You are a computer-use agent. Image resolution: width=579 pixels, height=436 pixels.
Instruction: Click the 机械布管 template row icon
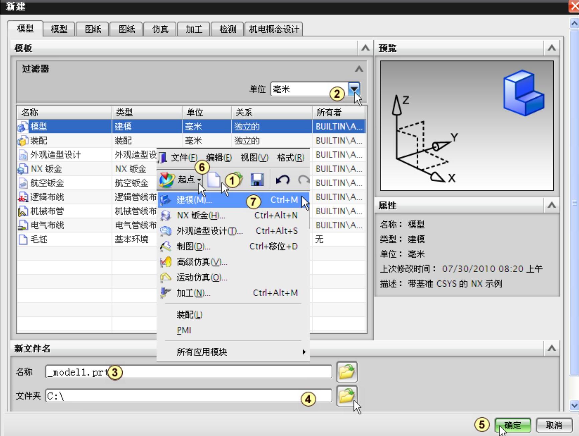[x=23, y=211]
